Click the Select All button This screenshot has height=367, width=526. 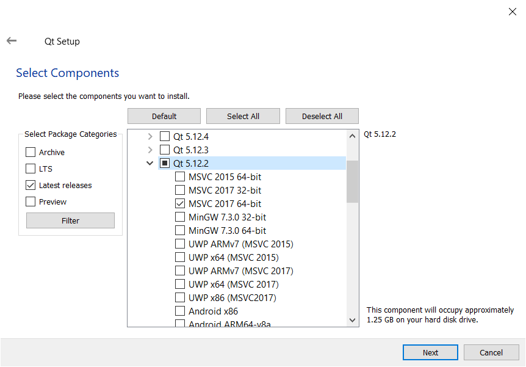click(x=243, y=116)
